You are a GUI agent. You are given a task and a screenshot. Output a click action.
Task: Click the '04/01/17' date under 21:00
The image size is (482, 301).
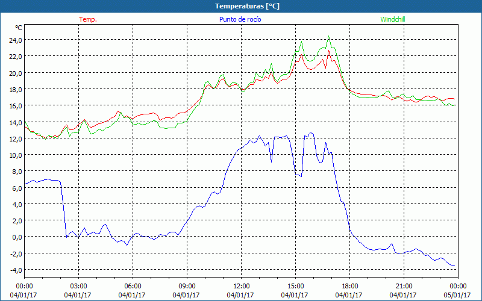[x=403, y=295]
